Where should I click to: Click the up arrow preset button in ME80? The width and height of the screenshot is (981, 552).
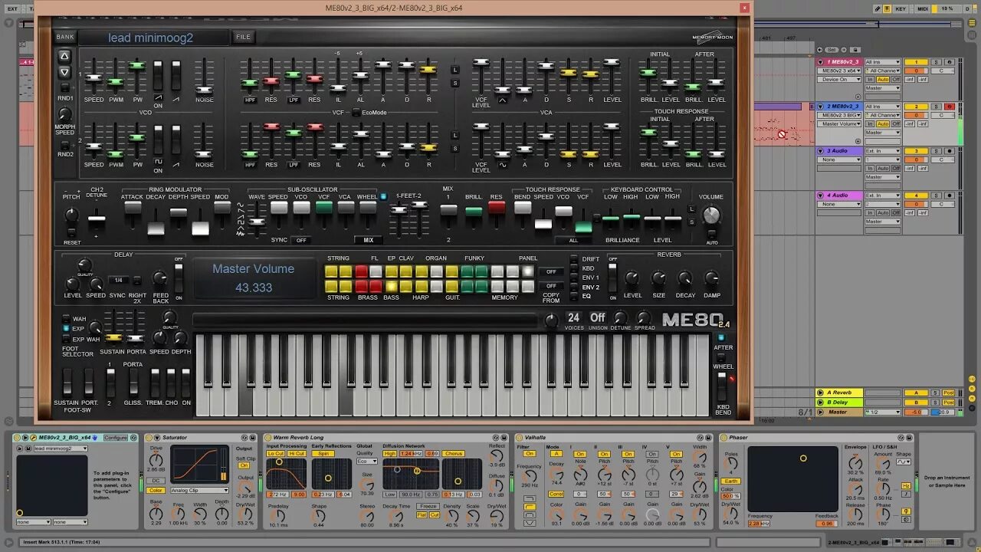click(x=65, y=56)
